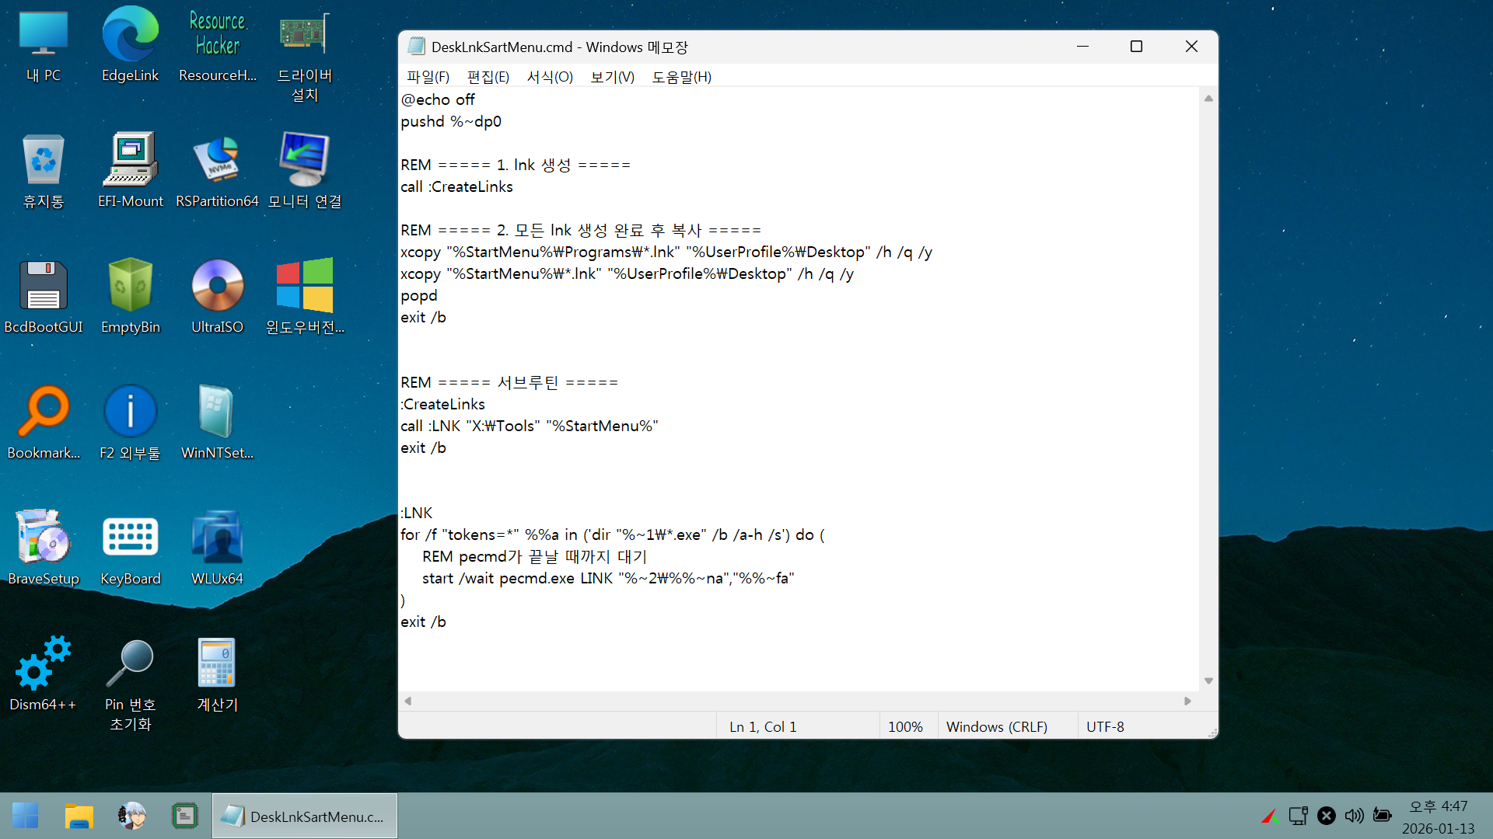Click the horizontal scrollbar right arrow
The image size is (1493, 839).
1187,701
